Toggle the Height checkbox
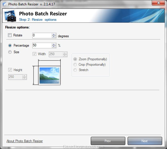This screenshot has height=149, width=167. pos(10,70)
